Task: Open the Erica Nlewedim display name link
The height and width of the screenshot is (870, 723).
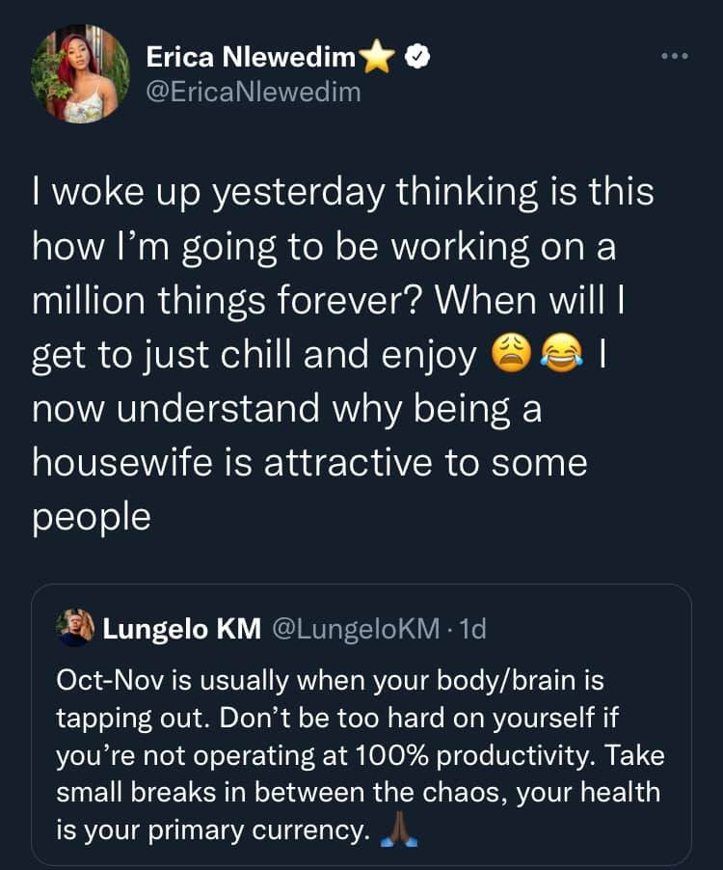Action: [252, 57]
